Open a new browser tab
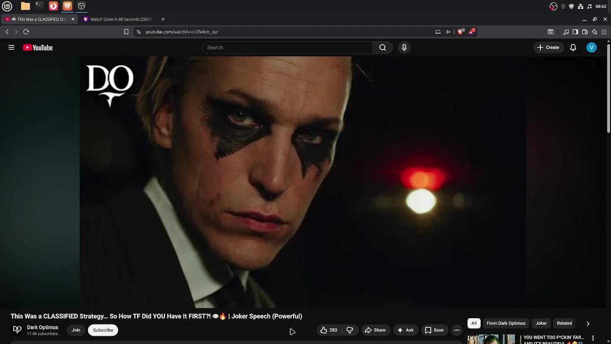 [x=163, y=19]
